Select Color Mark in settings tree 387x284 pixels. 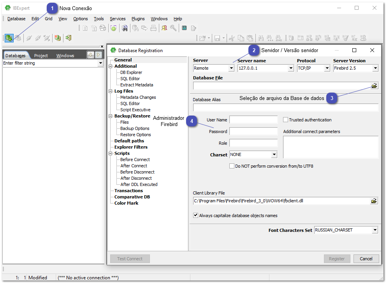click(126, 203)
